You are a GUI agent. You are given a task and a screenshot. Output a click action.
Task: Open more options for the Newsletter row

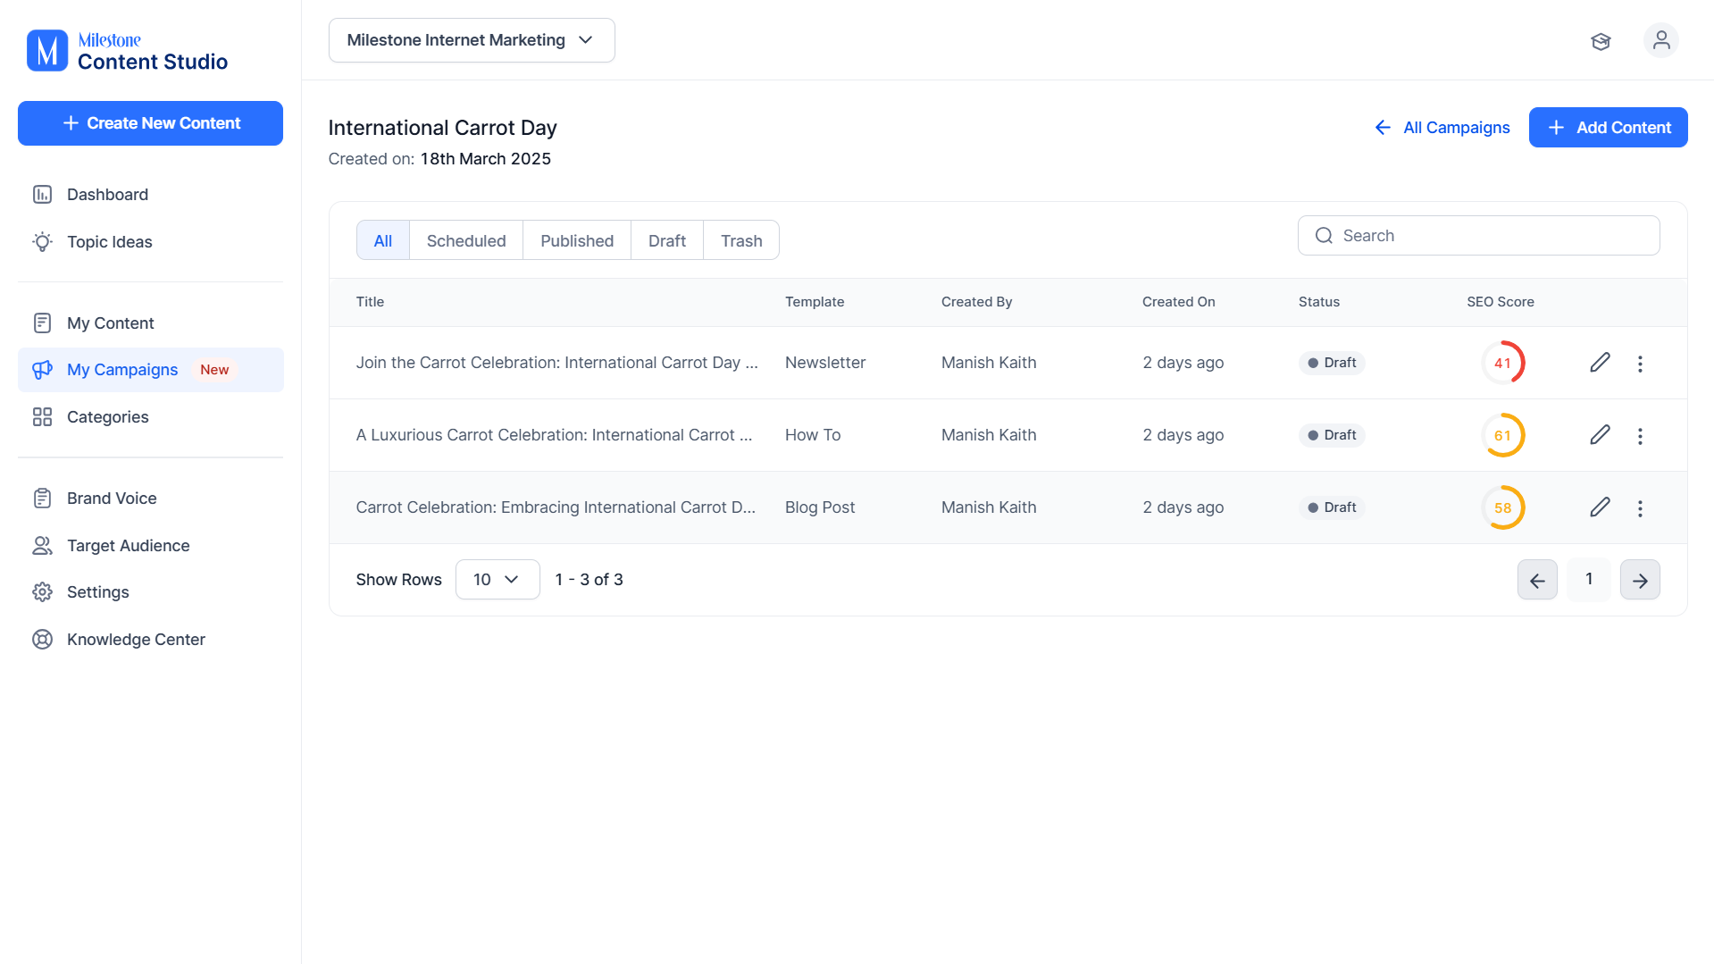[x=1640, y=364]
